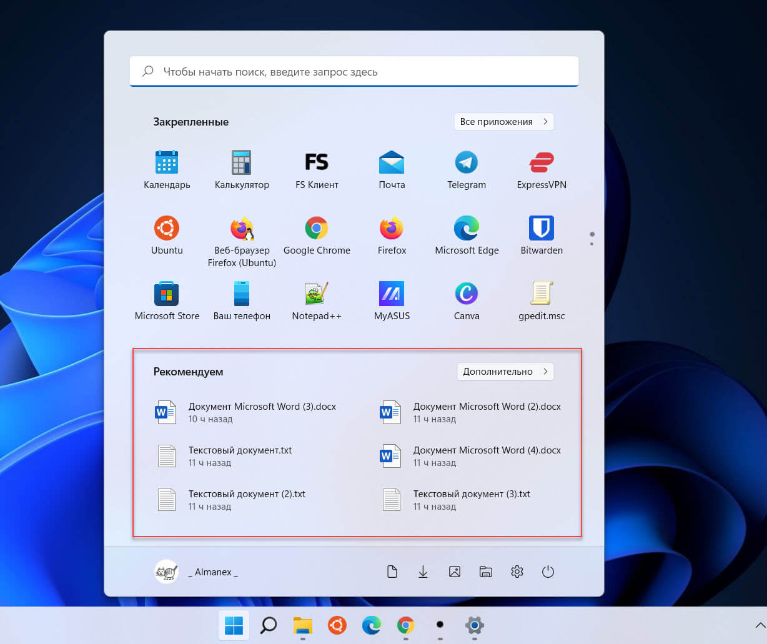Open Downloads folder from Start footer

(x=423, y=572)
